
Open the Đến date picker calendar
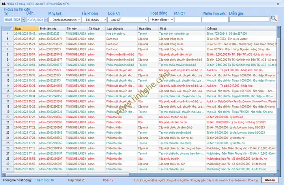[45, 19]
